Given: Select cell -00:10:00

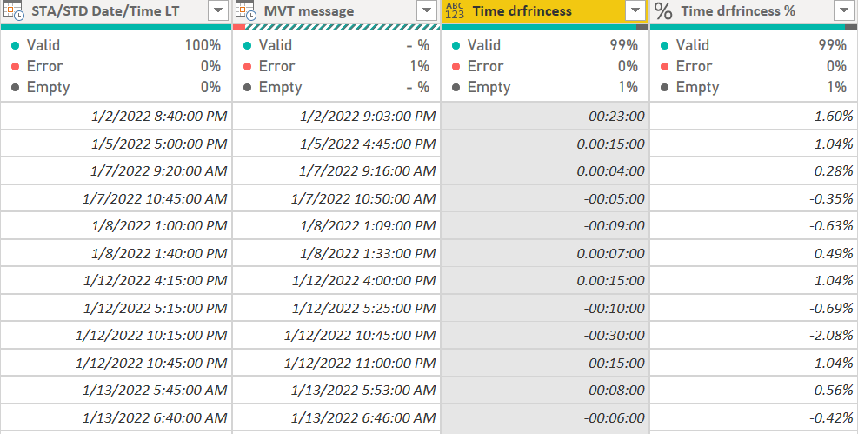Looking at the screenshot, I should (545, 308).
